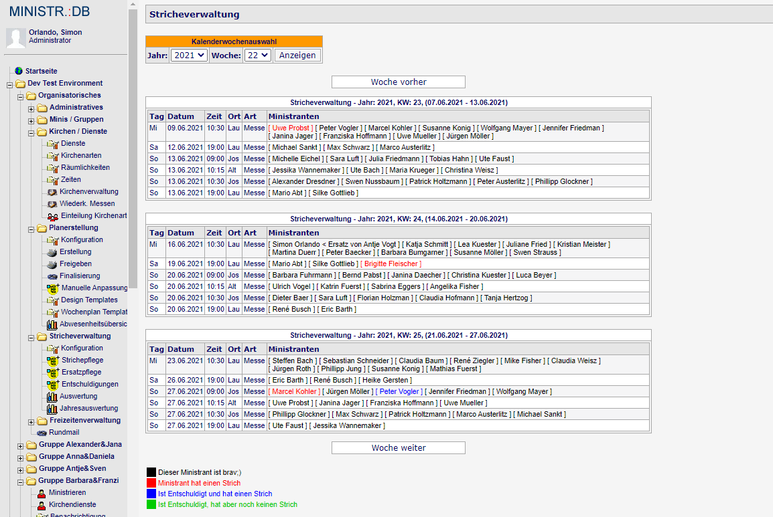Collapse the Planerstellung folder

(31, 229)
